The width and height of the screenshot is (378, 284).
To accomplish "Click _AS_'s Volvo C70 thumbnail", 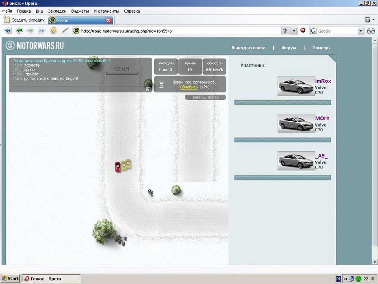I will 296,161.
